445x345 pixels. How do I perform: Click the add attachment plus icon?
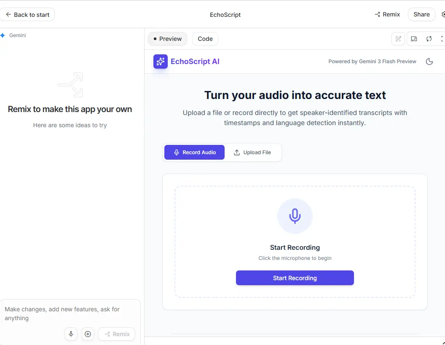(x=88, y=334)
